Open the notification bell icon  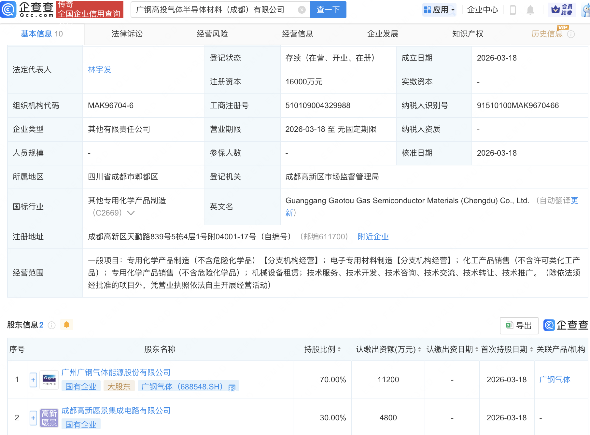(530, 9)
